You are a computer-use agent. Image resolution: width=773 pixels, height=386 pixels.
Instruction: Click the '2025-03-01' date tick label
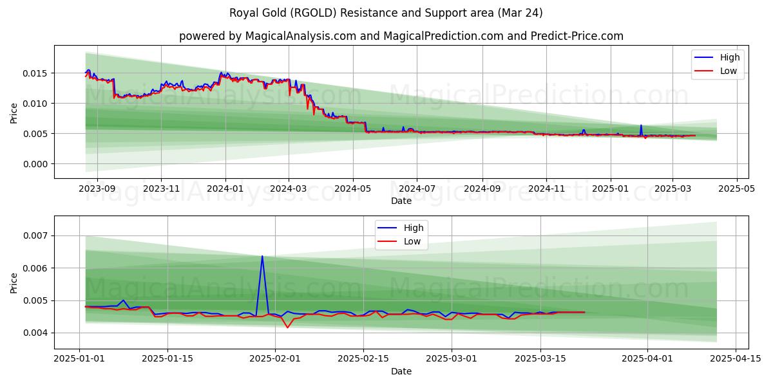452,360
